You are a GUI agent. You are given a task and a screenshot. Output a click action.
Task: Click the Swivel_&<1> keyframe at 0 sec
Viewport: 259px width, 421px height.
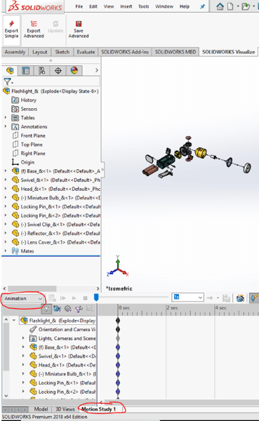pos(118,356)
